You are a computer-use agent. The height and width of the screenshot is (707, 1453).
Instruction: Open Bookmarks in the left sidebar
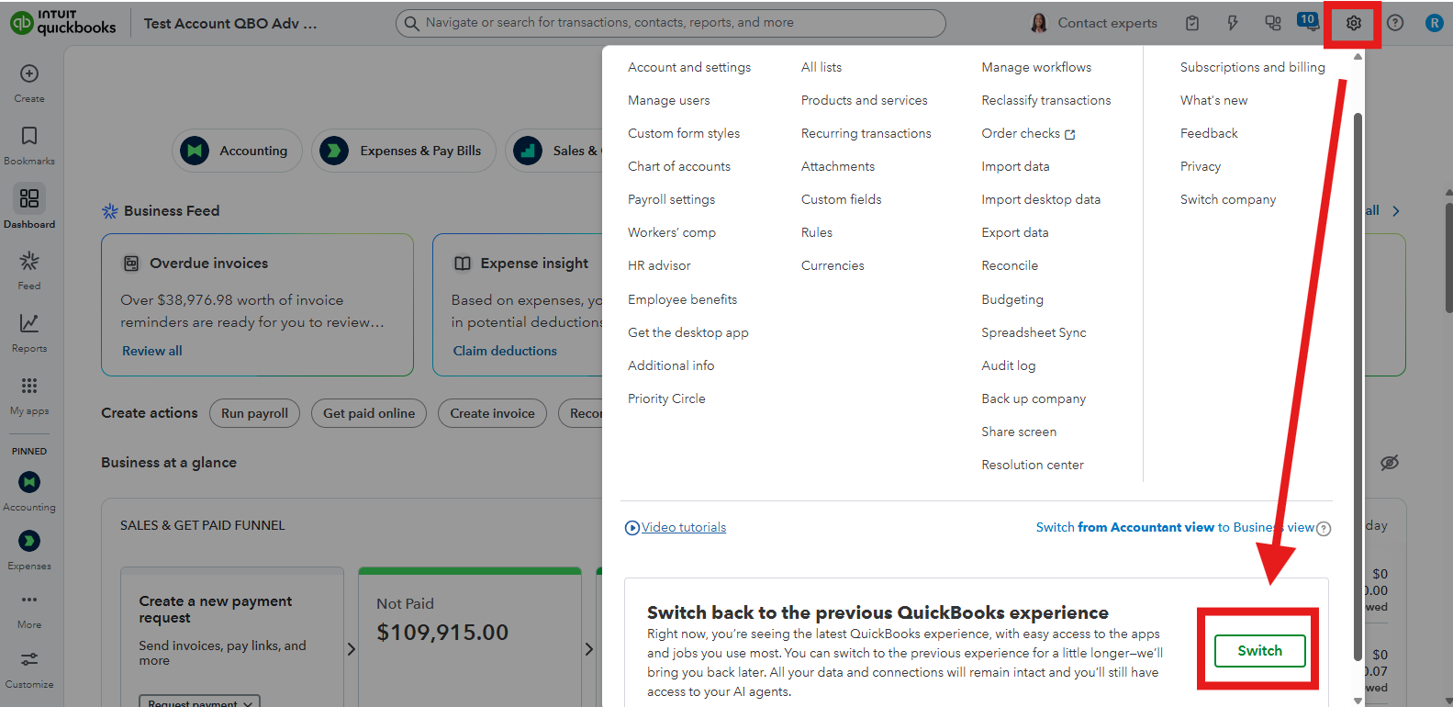[x=29, y=145]
